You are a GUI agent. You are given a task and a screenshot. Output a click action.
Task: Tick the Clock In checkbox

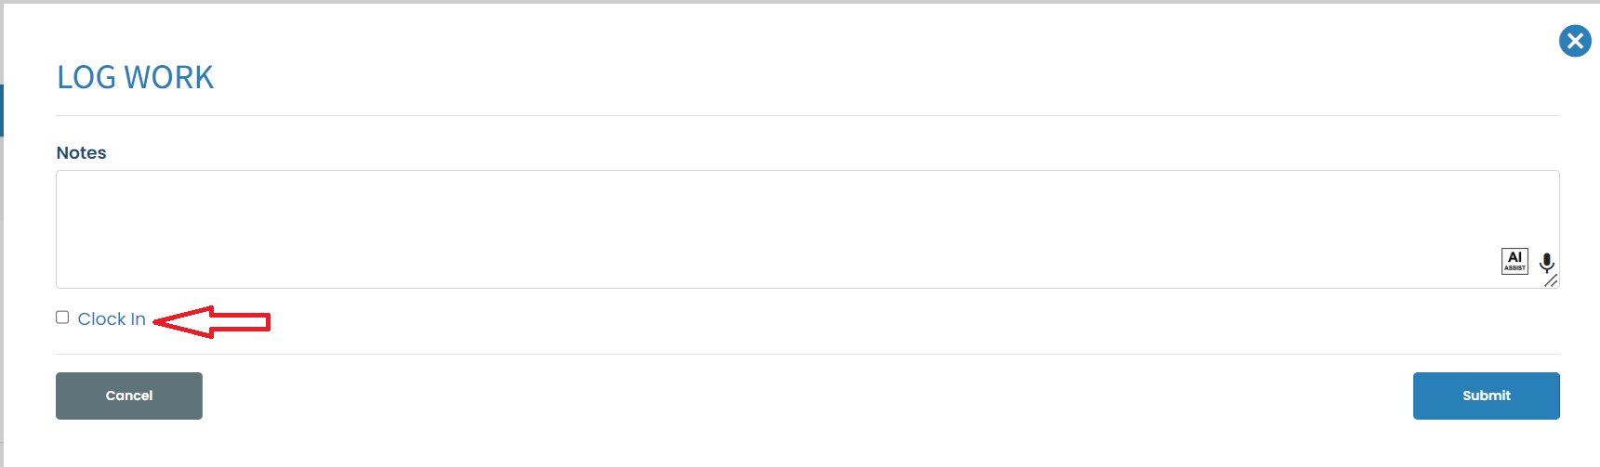click(x=62, y=318)
